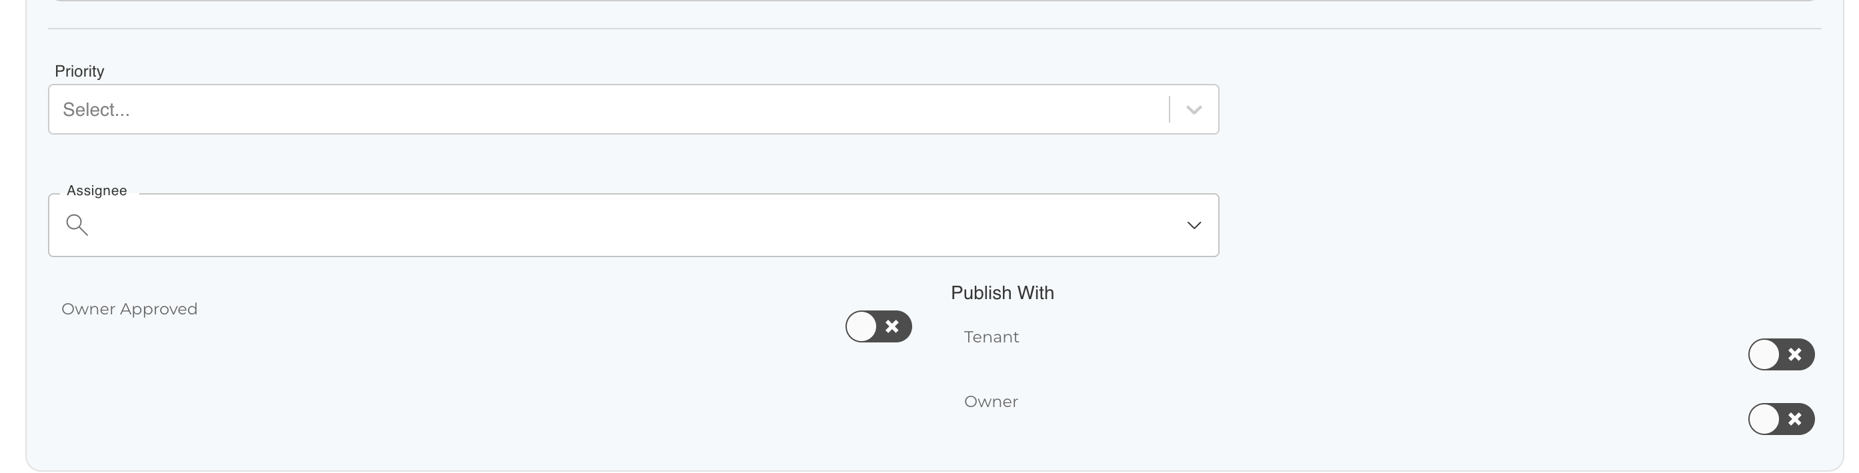
Task: Expand the Priority dropdown chevron
Action: 1194,110
